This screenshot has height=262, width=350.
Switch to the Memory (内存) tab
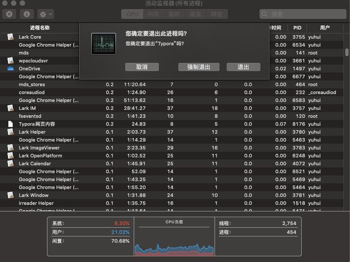[x=153, y=14]
